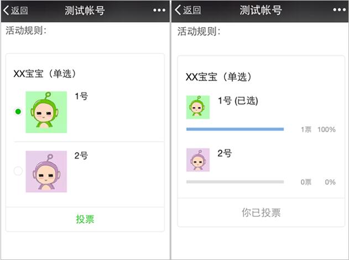Screen dimensions: 349x260
Task: Tap the small purple avatar in results
Action: coord(197,160)
